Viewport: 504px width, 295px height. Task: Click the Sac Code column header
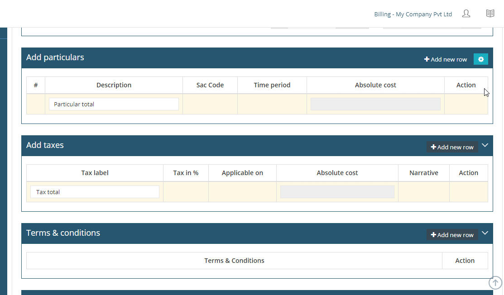(210, 85)
